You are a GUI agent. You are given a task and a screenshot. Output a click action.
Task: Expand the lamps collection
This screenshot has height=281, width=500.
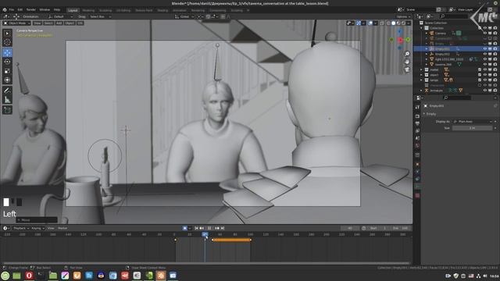click(422, 80)
